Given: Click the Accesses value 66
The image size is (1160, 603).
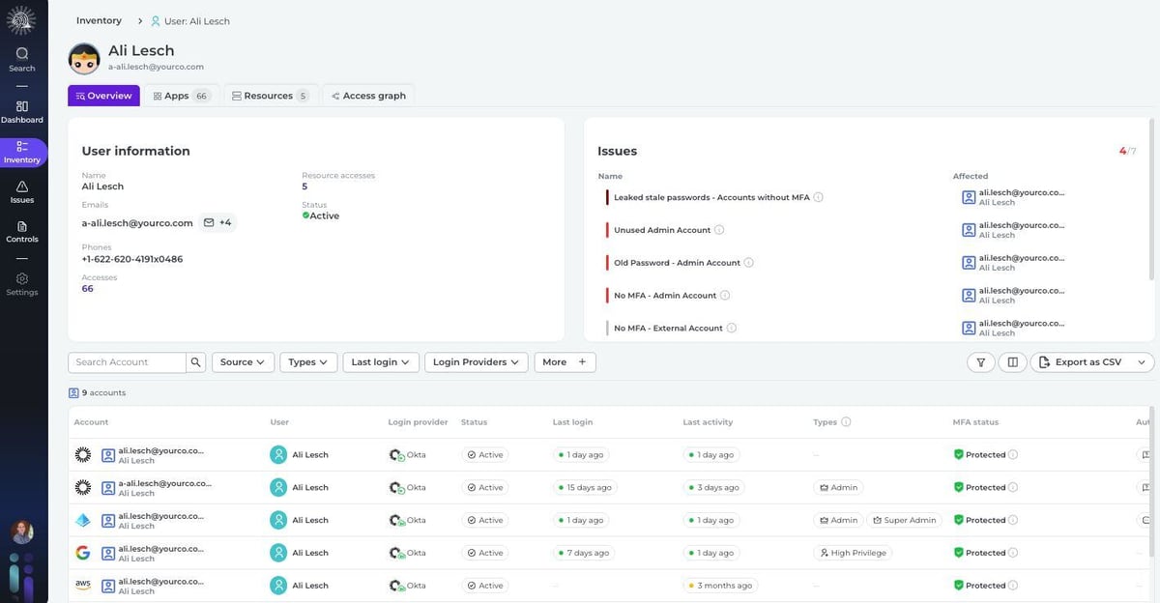Looking at the screenshot, I should pos(88,289).
